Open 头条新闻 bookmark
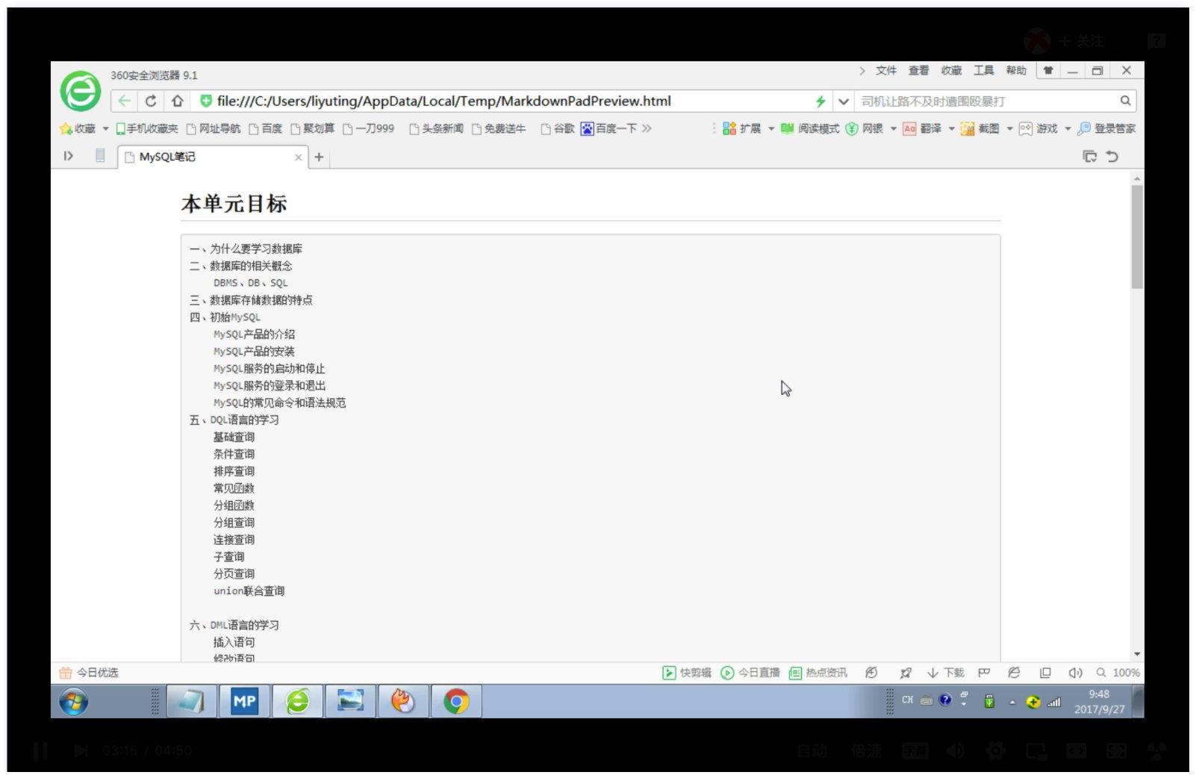Viewport: 1196px width, 775px height. point(436,128)
